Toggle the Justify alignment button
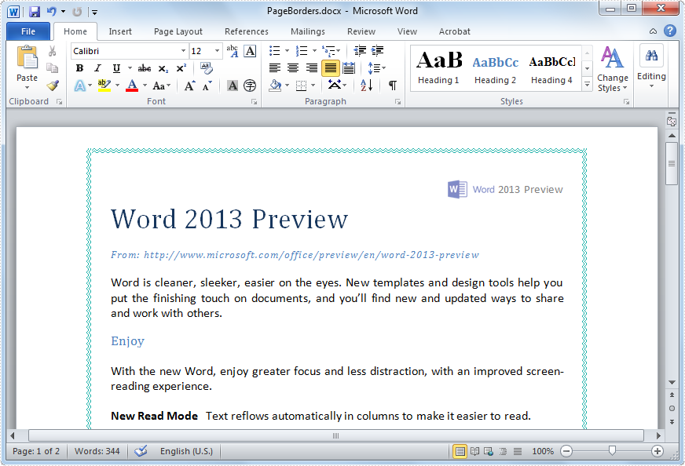Viewport: 685px width, 466px height. (331, 68)
